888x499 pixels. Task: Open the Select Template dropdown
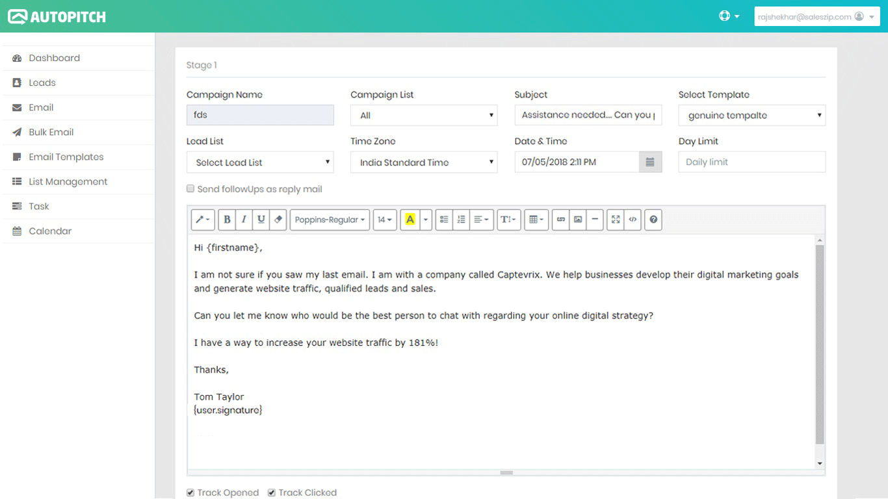tap(752, 115)
